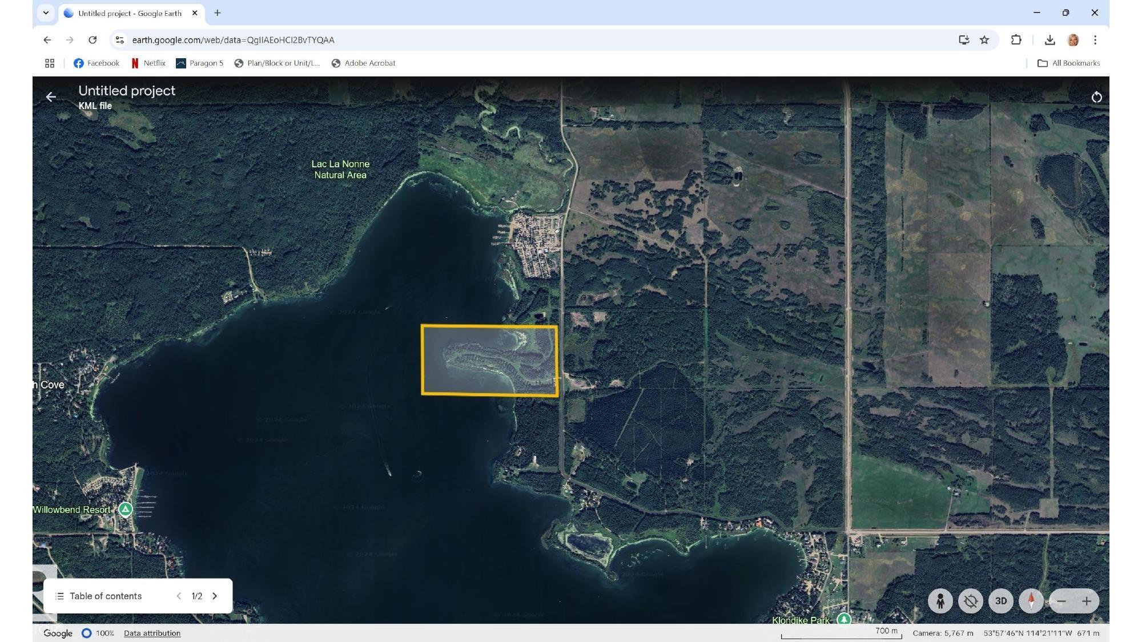Click the project back arrow
Image resolution: width=1142 pixels, height=642 pixels.
pos(51,97)
